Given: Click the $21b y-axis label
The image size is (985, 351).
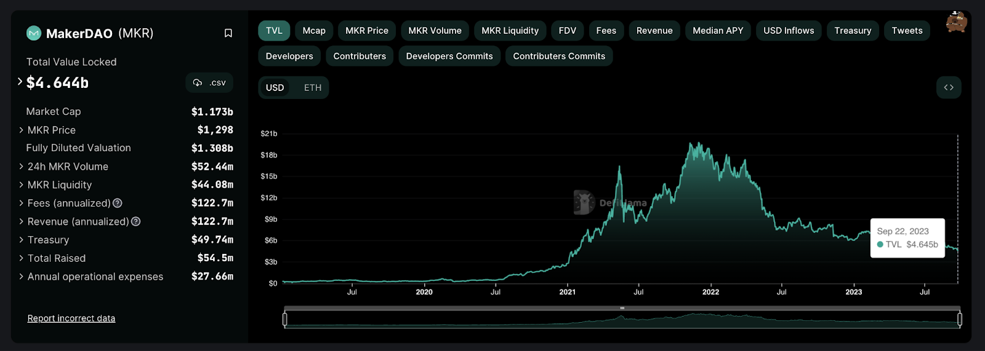Looking at the screenshot, I should (x=269, y=133).
